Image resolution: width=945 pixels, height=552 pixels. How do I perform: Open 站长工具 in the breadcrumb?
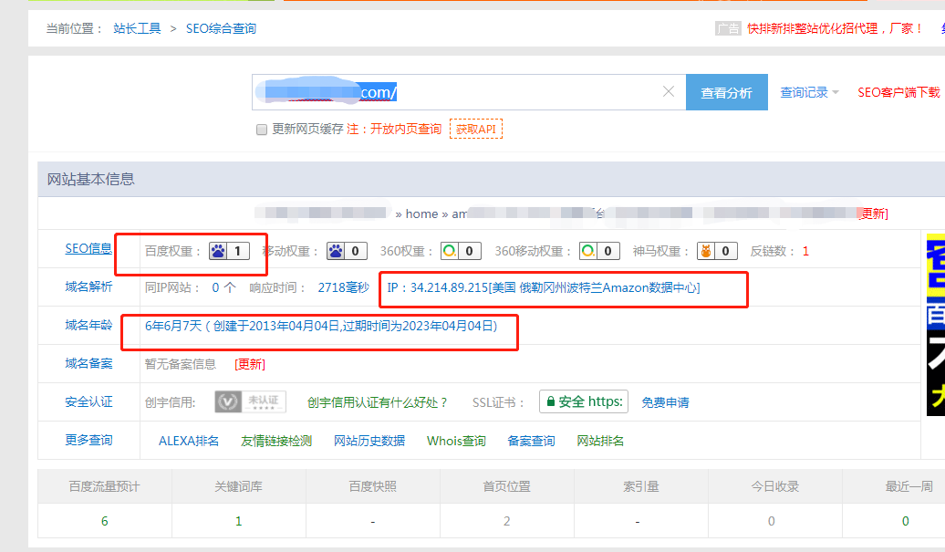click(138, 28)
